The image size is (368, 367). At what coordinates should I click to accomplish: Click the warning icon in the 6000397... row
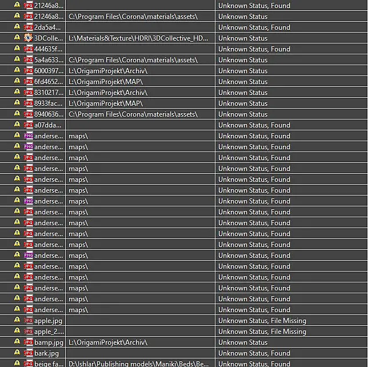click(x=17, y=70)
